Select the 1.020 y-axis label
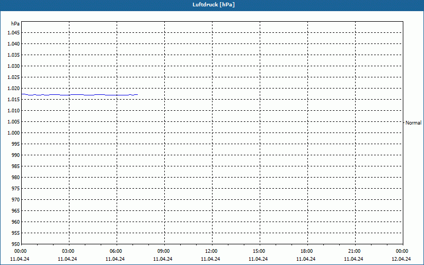 pos(14,88)
